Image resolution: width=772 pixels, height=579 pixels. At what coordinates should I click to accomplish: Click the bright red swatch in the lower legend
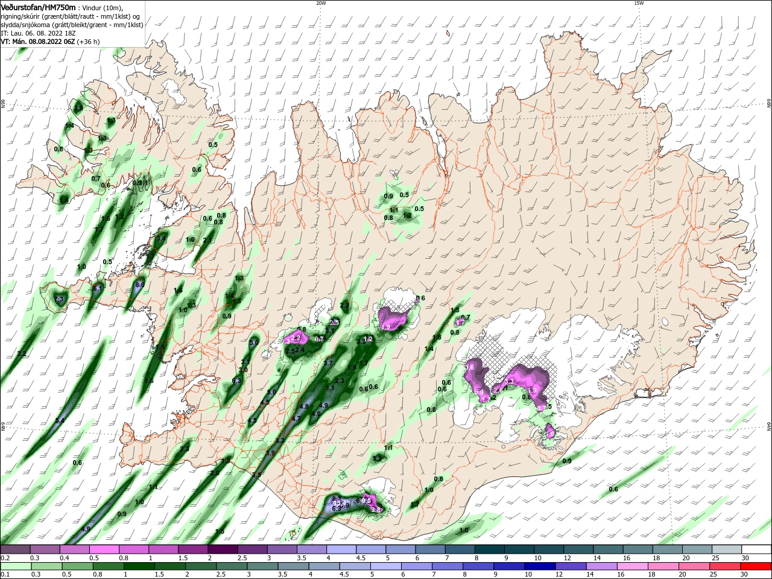click(757, 566)
